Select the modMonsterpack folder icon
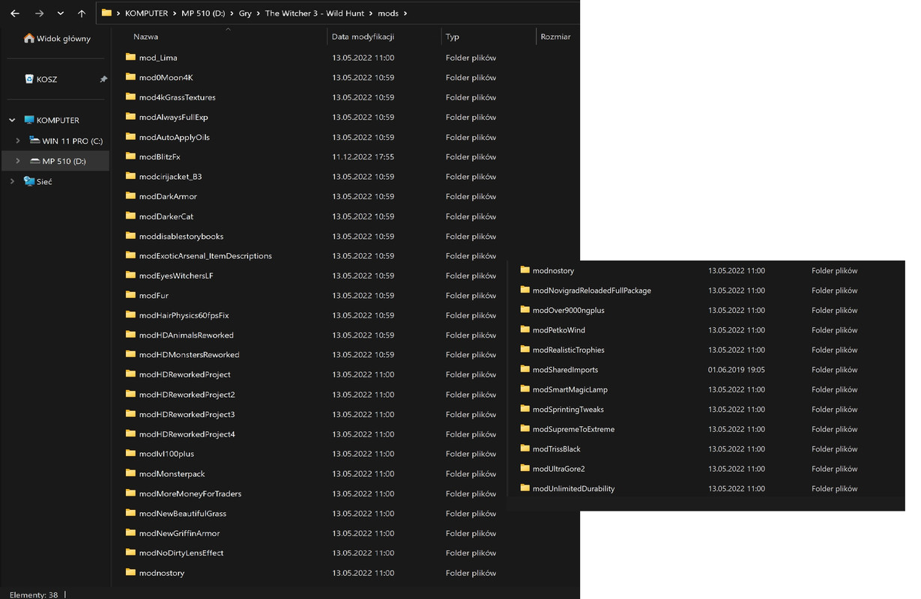This screenshot has height=599, width=921. (130, 473)
